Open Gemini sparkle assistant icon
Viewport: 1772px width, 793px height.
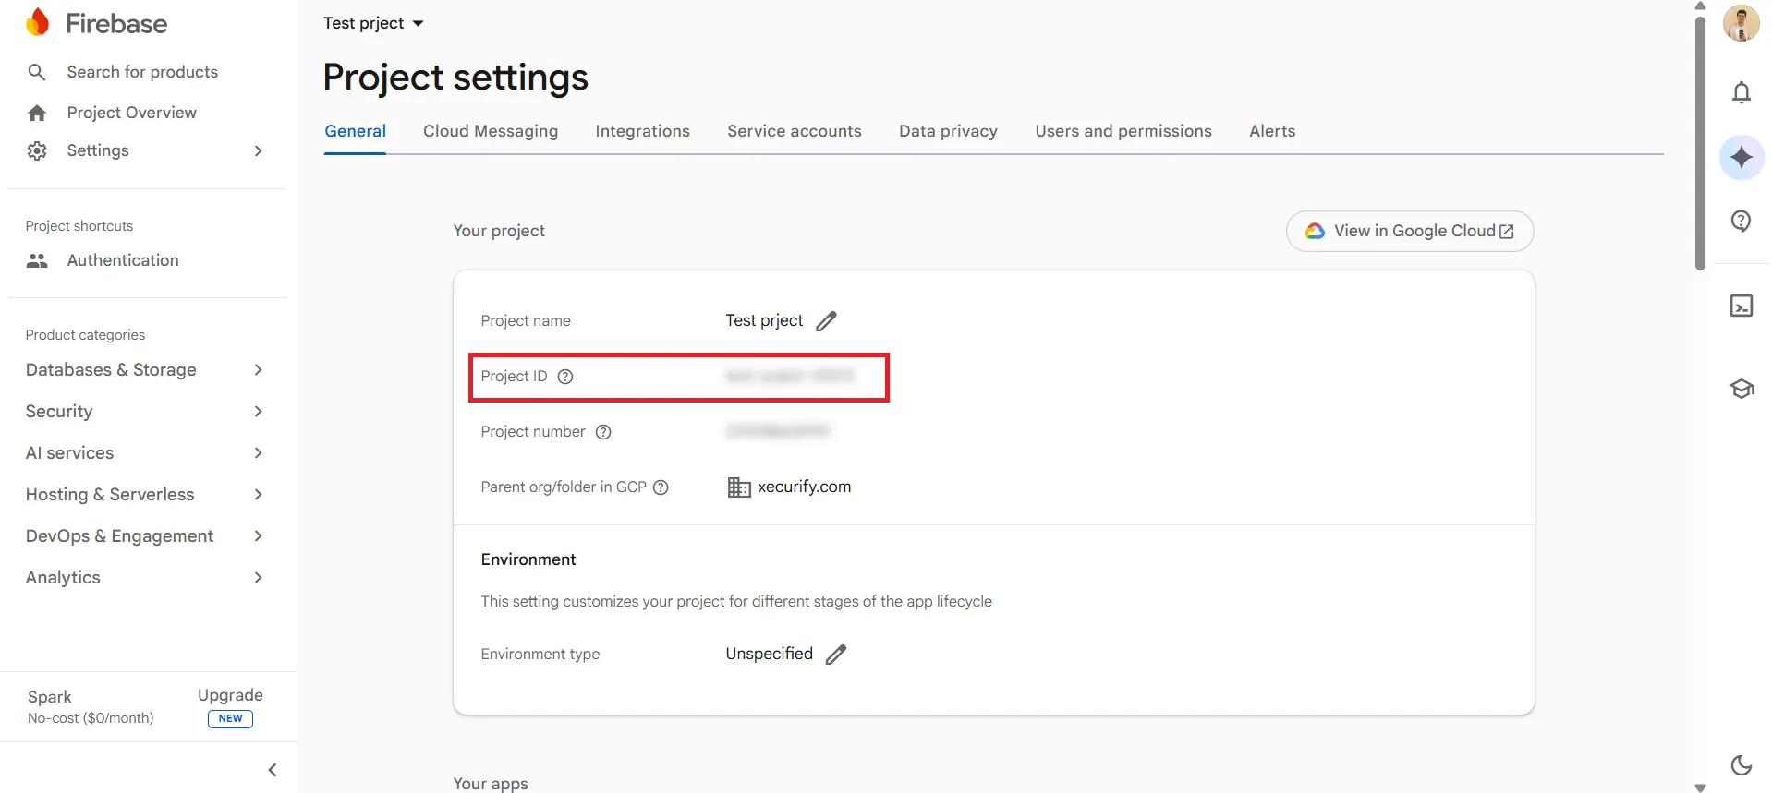1742,157
